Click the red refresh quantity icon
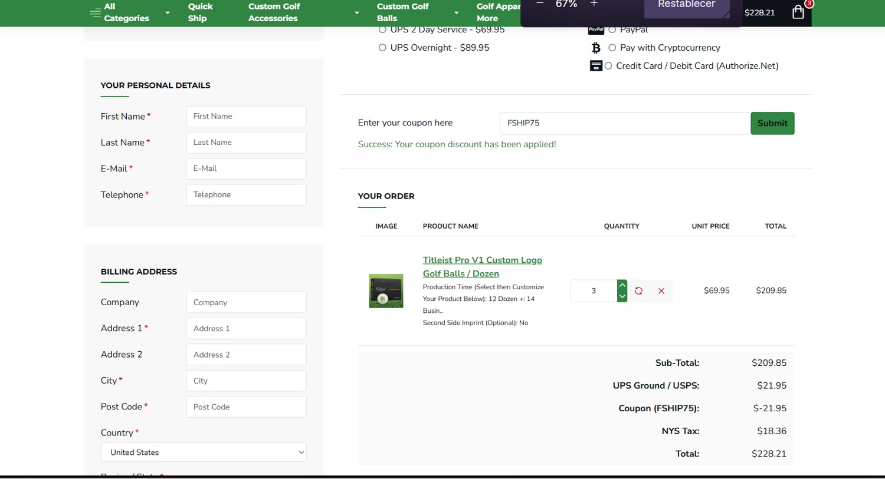Image resolution: width=885 pixels, height=479 pixels. coord(638,291)
